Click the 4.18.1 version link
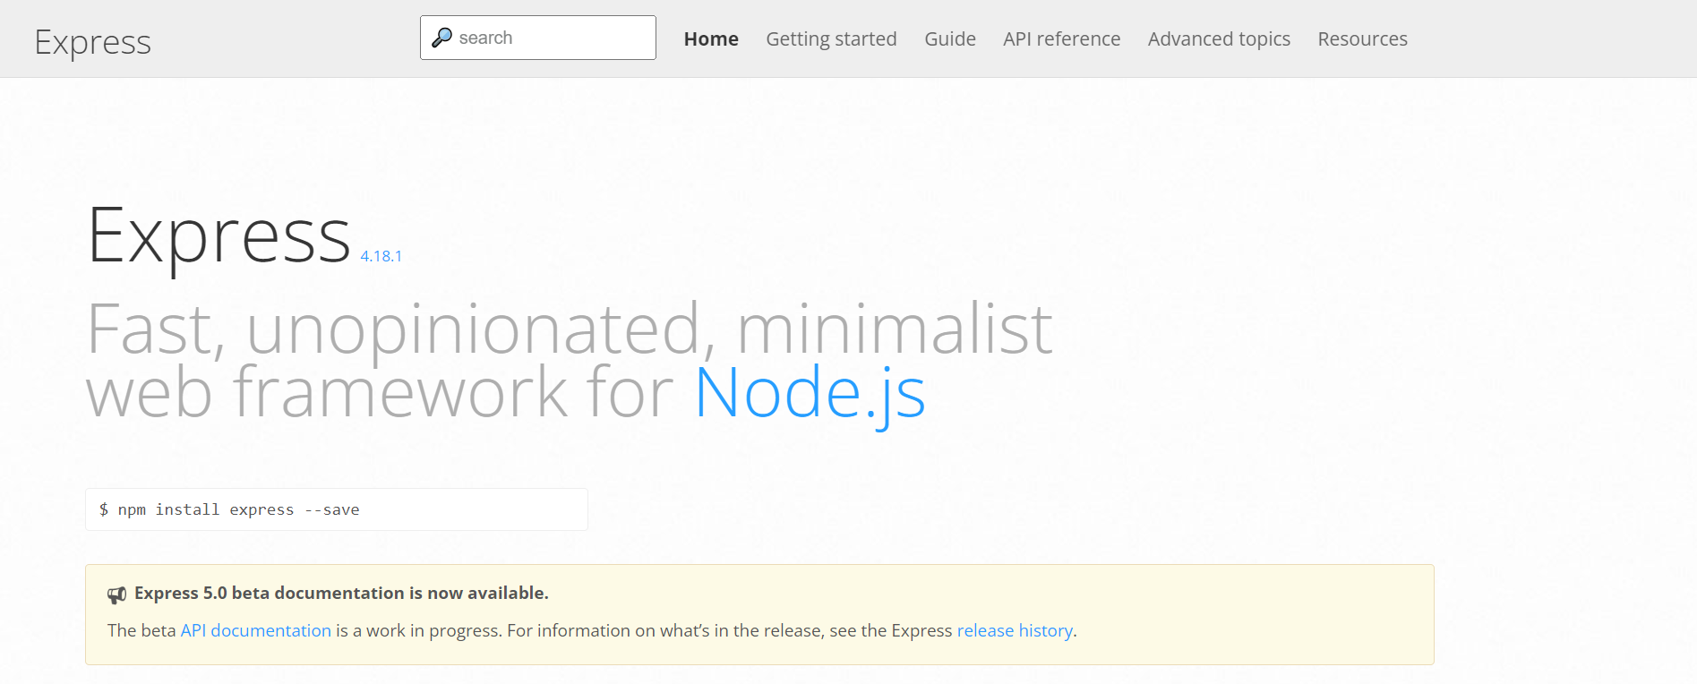 pyautogui.click(x=381, y=256)
